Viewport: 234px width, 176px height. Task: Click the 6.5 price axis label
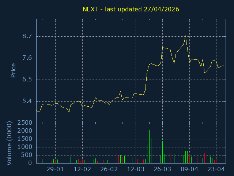27,80
